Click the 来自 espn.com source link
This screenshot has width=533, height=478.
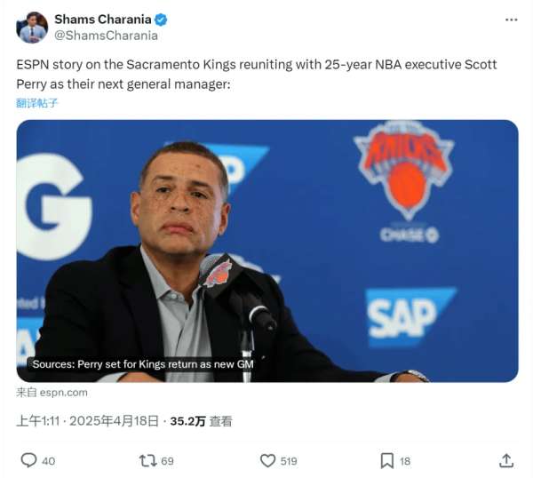click(x=52, y=393)
